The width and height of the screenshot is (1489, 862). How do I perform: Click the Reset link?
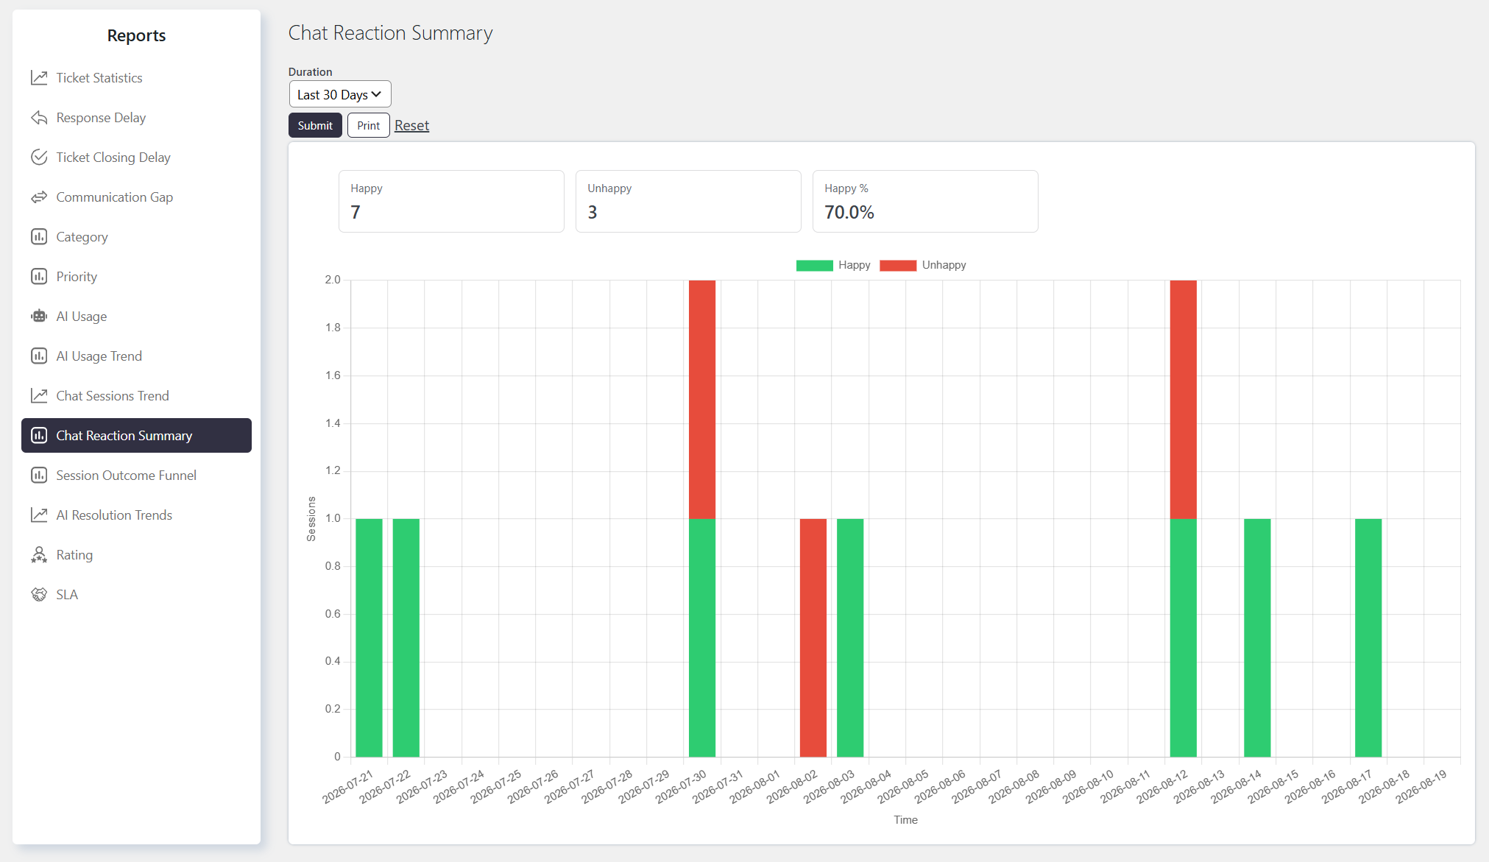(x=411, y=125)
